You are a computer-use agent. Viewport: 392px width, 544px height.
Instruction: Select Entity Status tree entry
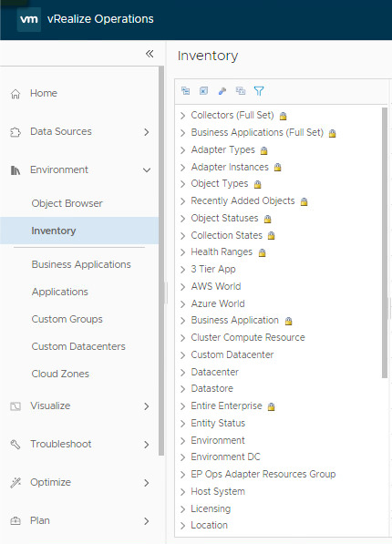[x=218, y=424]
